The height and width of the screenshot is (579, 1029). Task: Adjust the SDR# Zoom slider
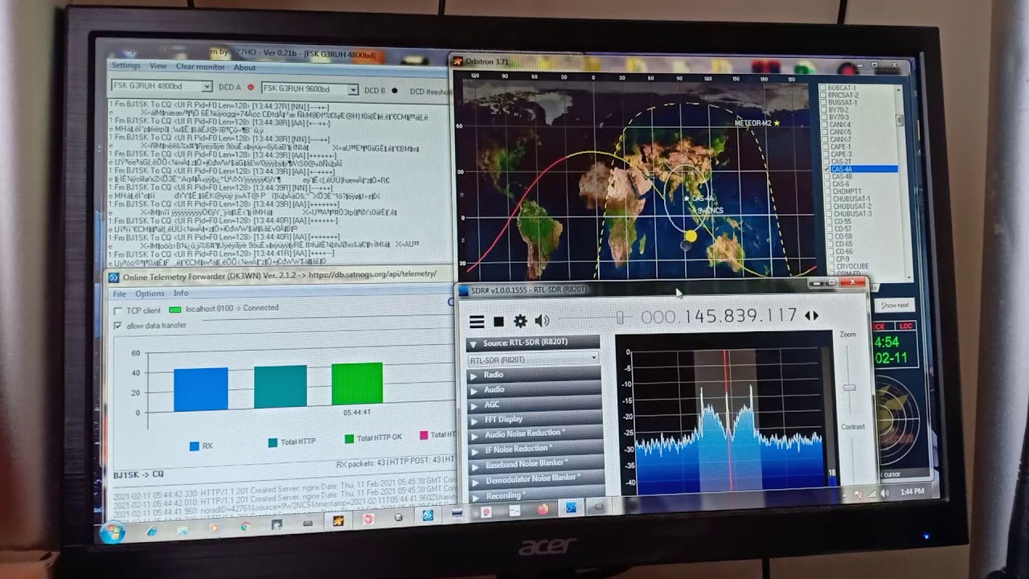click(848, 388)
